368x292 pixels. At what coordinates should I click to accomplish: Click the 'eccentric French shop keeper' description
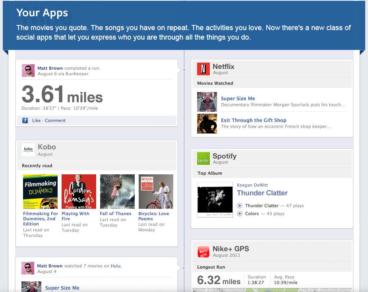tap(276, 126)
